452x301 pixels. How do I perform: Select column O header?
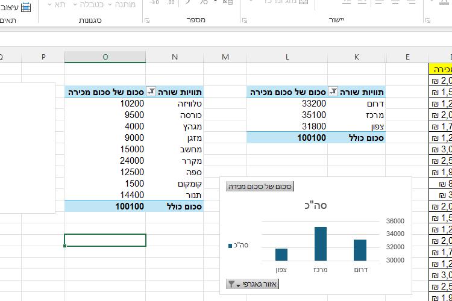[105, 57]
